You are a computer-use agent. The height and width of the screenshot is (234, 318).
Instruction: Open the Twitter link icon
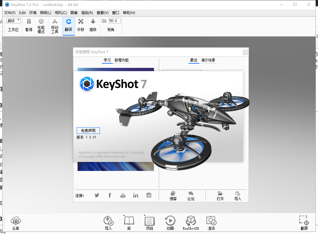pyautogui.click(x=97, y=195)
